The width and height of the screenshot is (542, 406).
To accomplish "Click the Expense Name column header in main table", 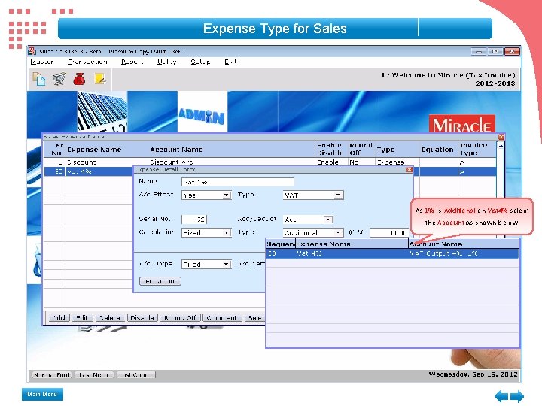I will click(x=94, y=150).
